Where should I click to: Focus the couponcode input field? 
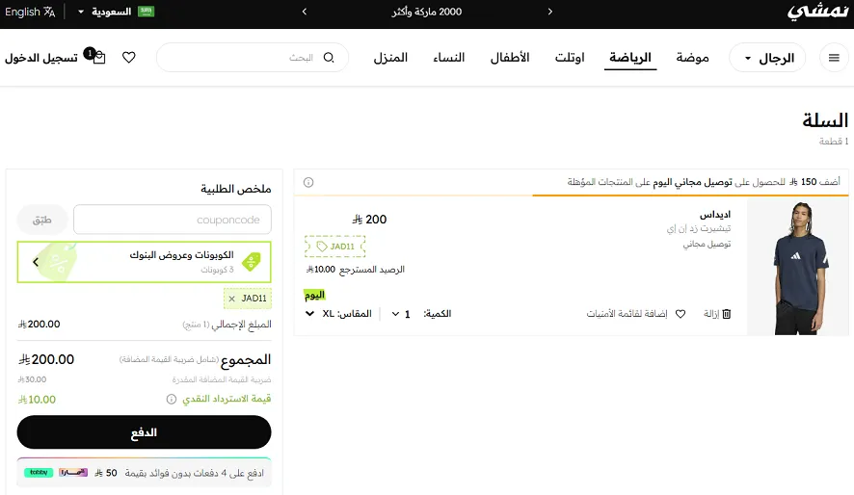coord(173,220)
